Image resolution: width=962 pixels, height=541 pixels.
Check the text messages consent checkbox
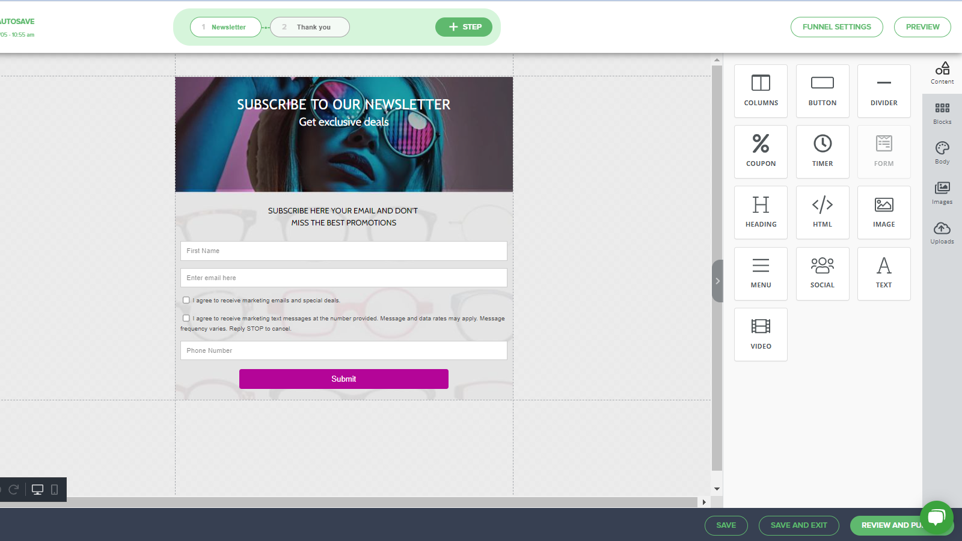tap(186, 318)
